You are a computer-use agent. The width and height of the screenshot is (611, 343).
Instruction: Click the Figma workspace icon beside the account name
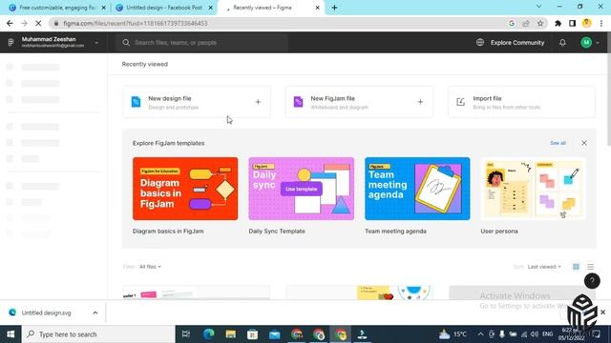tap(11, 42)
